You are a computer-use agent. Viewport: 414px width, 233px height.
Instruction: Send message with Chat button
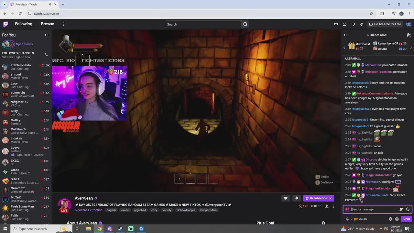coord(407,219)
